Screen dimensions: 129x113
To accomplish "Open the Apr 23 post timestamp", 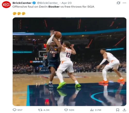I will [67, 3].
